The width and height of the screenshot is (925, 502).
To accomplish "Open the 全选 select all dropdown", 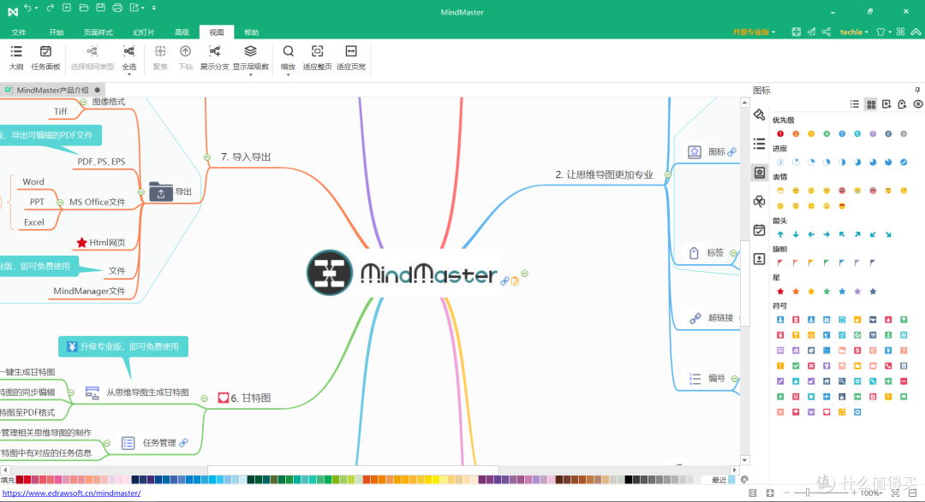I will pyautogui.click(x=129, y=74).
